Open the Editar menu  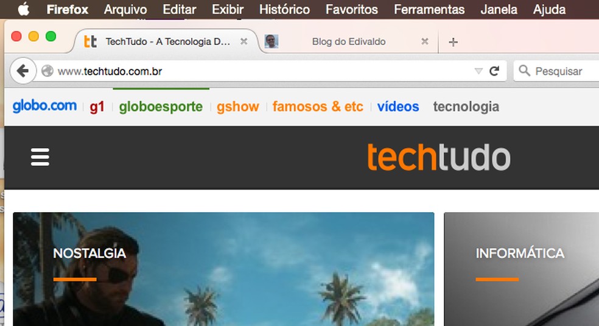179,9
